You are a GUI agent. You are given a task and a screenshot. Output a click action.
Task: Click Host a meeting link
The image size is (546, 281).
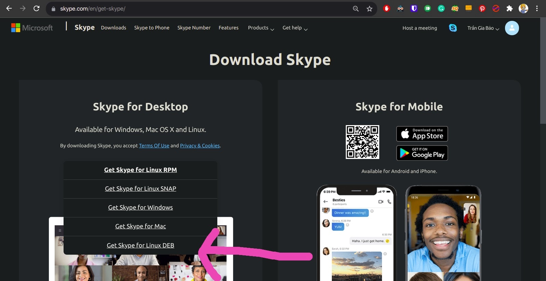coord(420,28)
